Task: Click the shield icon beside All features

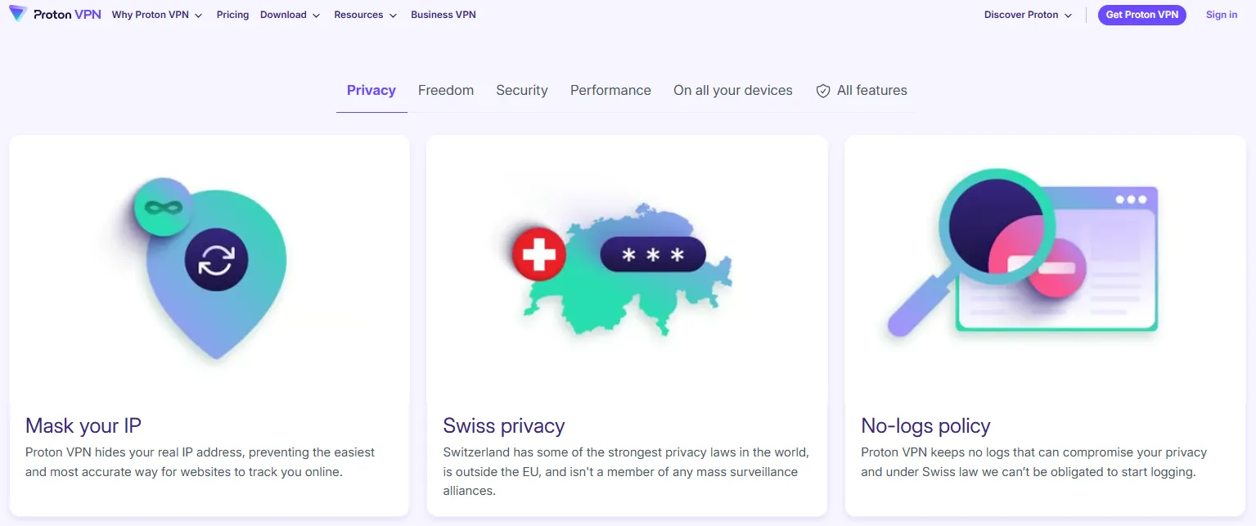Action: pyautogui.click(x=823, y=91)
